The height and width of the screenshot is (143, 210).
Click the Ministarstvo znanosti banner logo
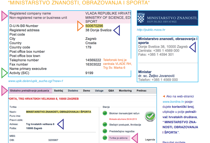[167, 18]
